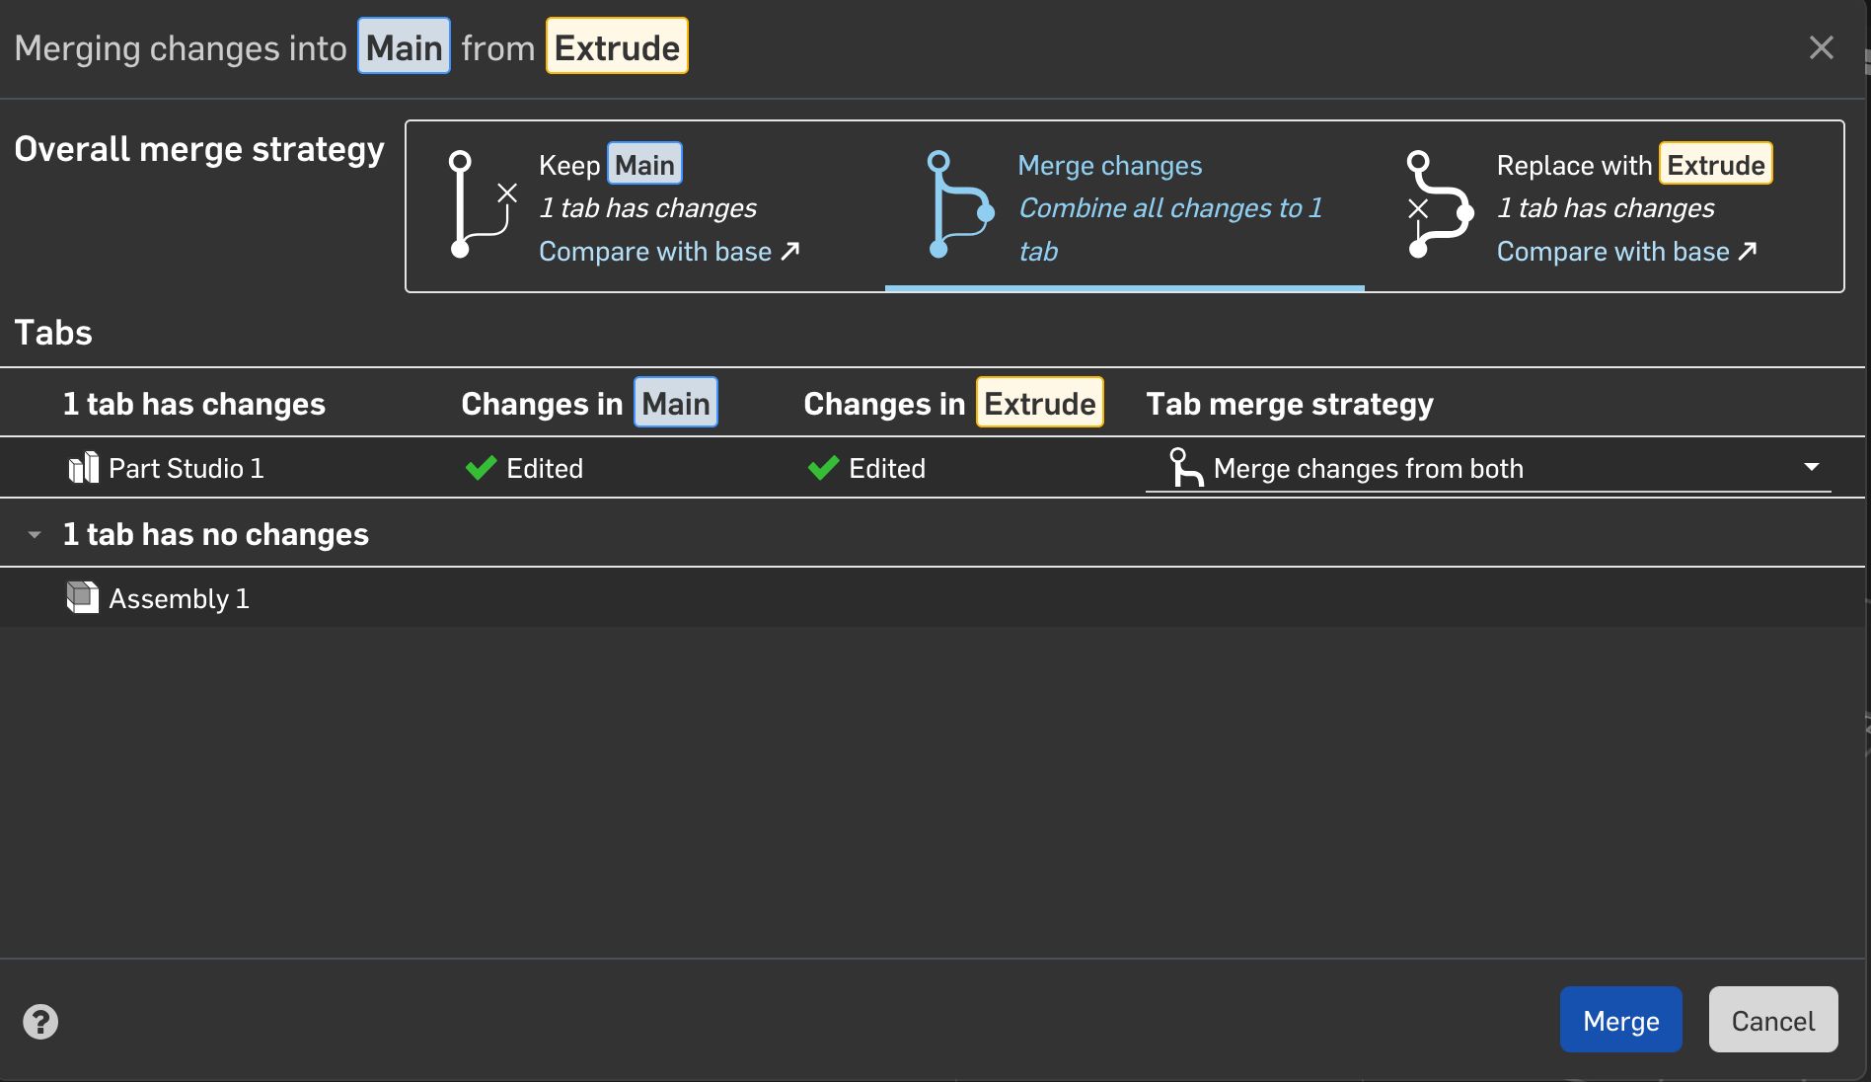The image size is (1871, 1082).
Task: Click 'Combine all changes to 1 tab' text
Action: coord(1170,229)
